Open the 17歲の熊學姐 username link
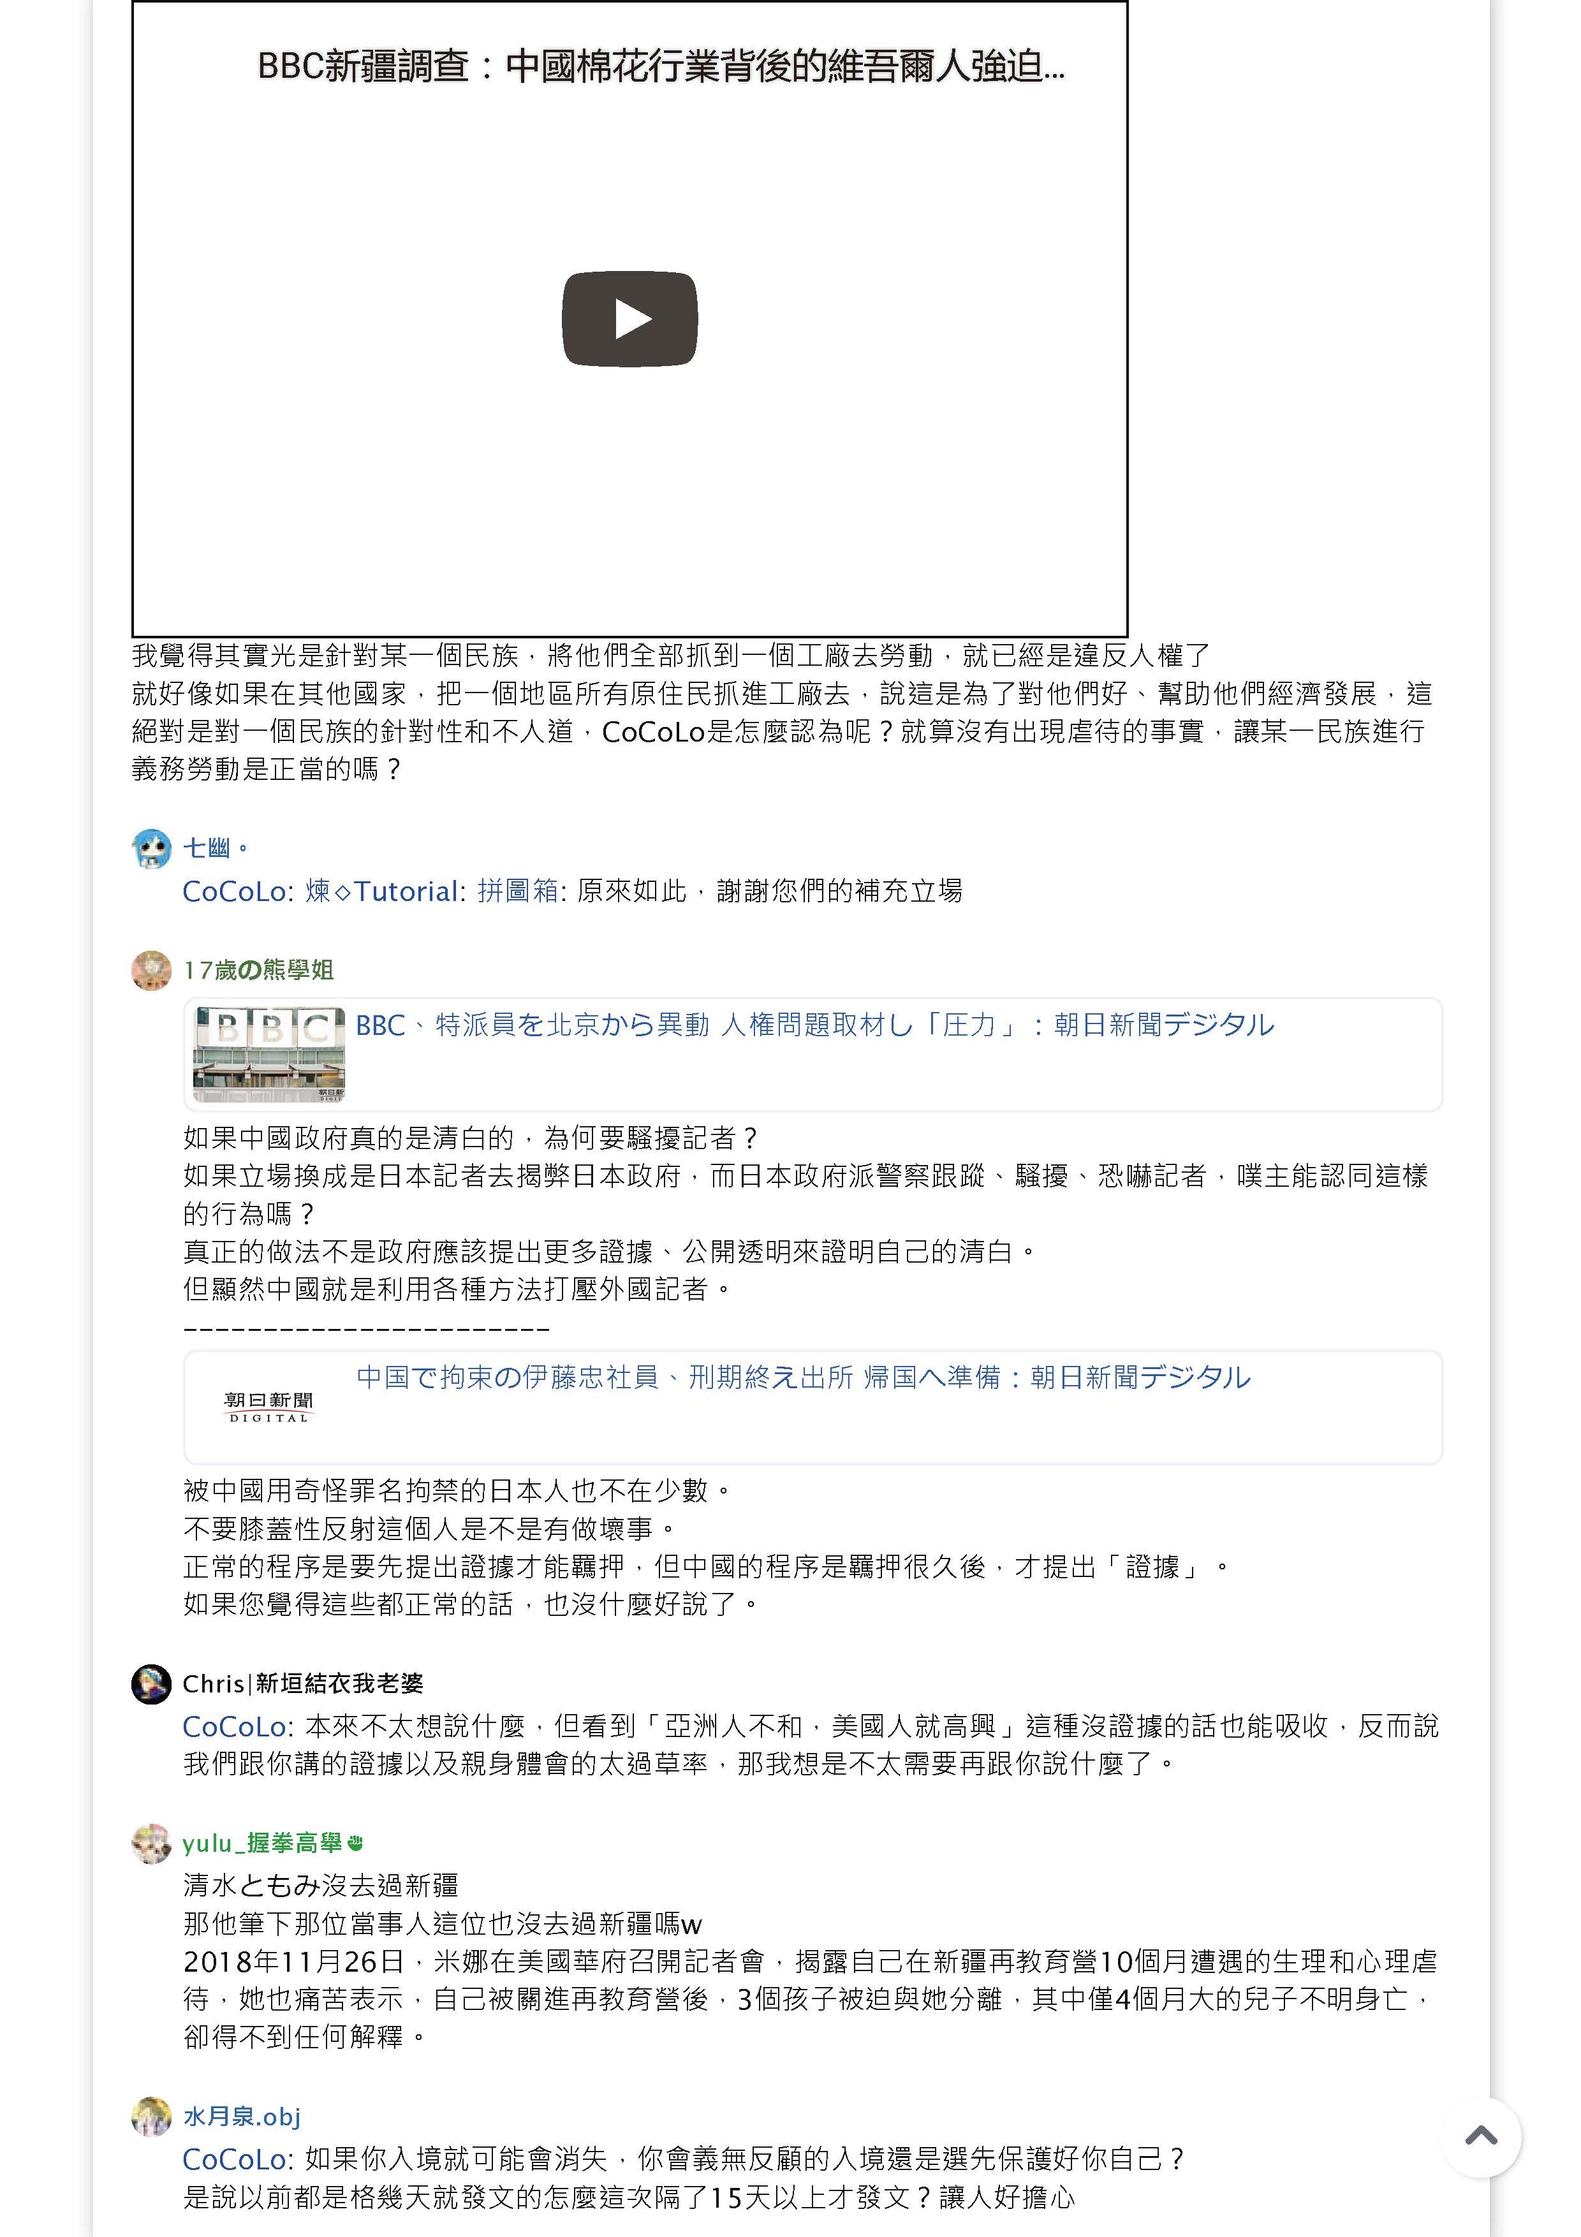This screenshot has width=1581, height=2237. pyautogui.click(x=258, y=969)
